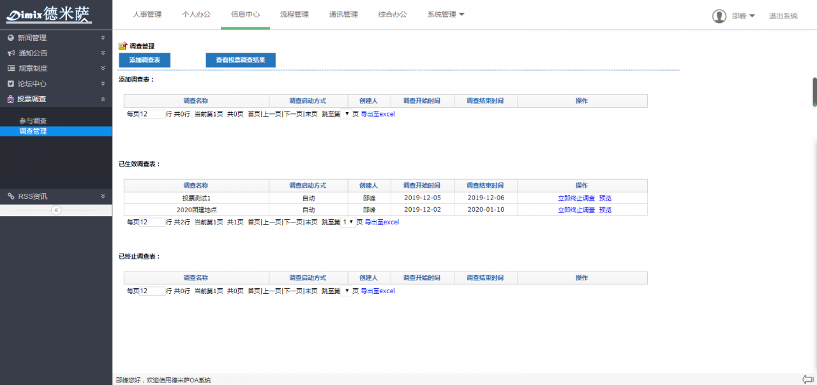Open page-jump dropdown in 已终止调查表 pager

pyautogui.click(x=346, y=291)
